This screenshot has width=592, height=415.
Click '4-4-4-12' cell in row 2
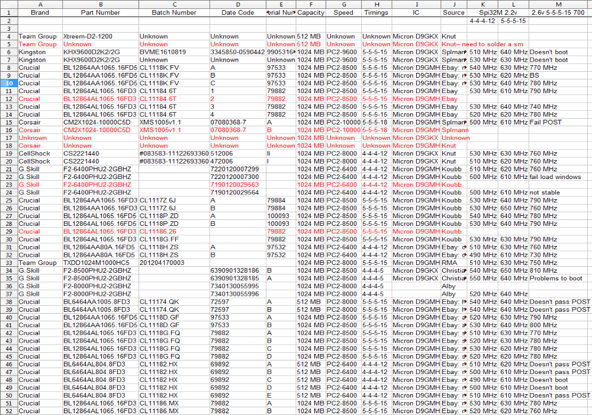[482, 21]
